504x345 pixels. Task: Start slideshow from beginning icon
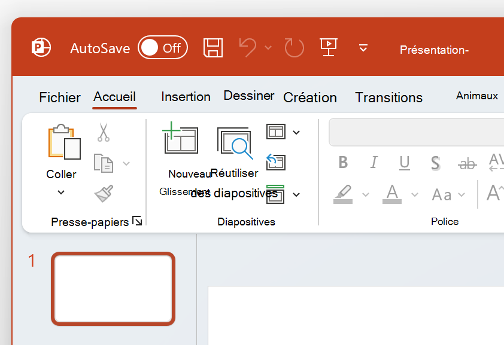click(329, 47)
